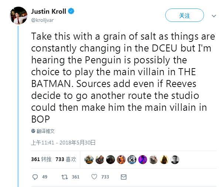View the 733 喜欢 likes list
This screenshot has width=224, height=187.
point(66,160)
